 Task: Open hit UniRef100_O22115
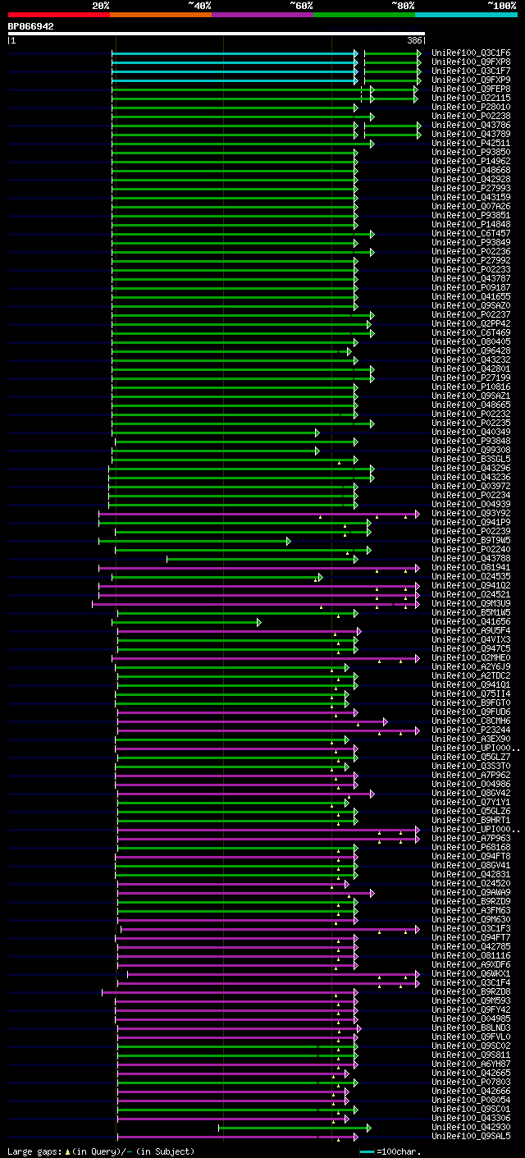[x=471, y=98]
